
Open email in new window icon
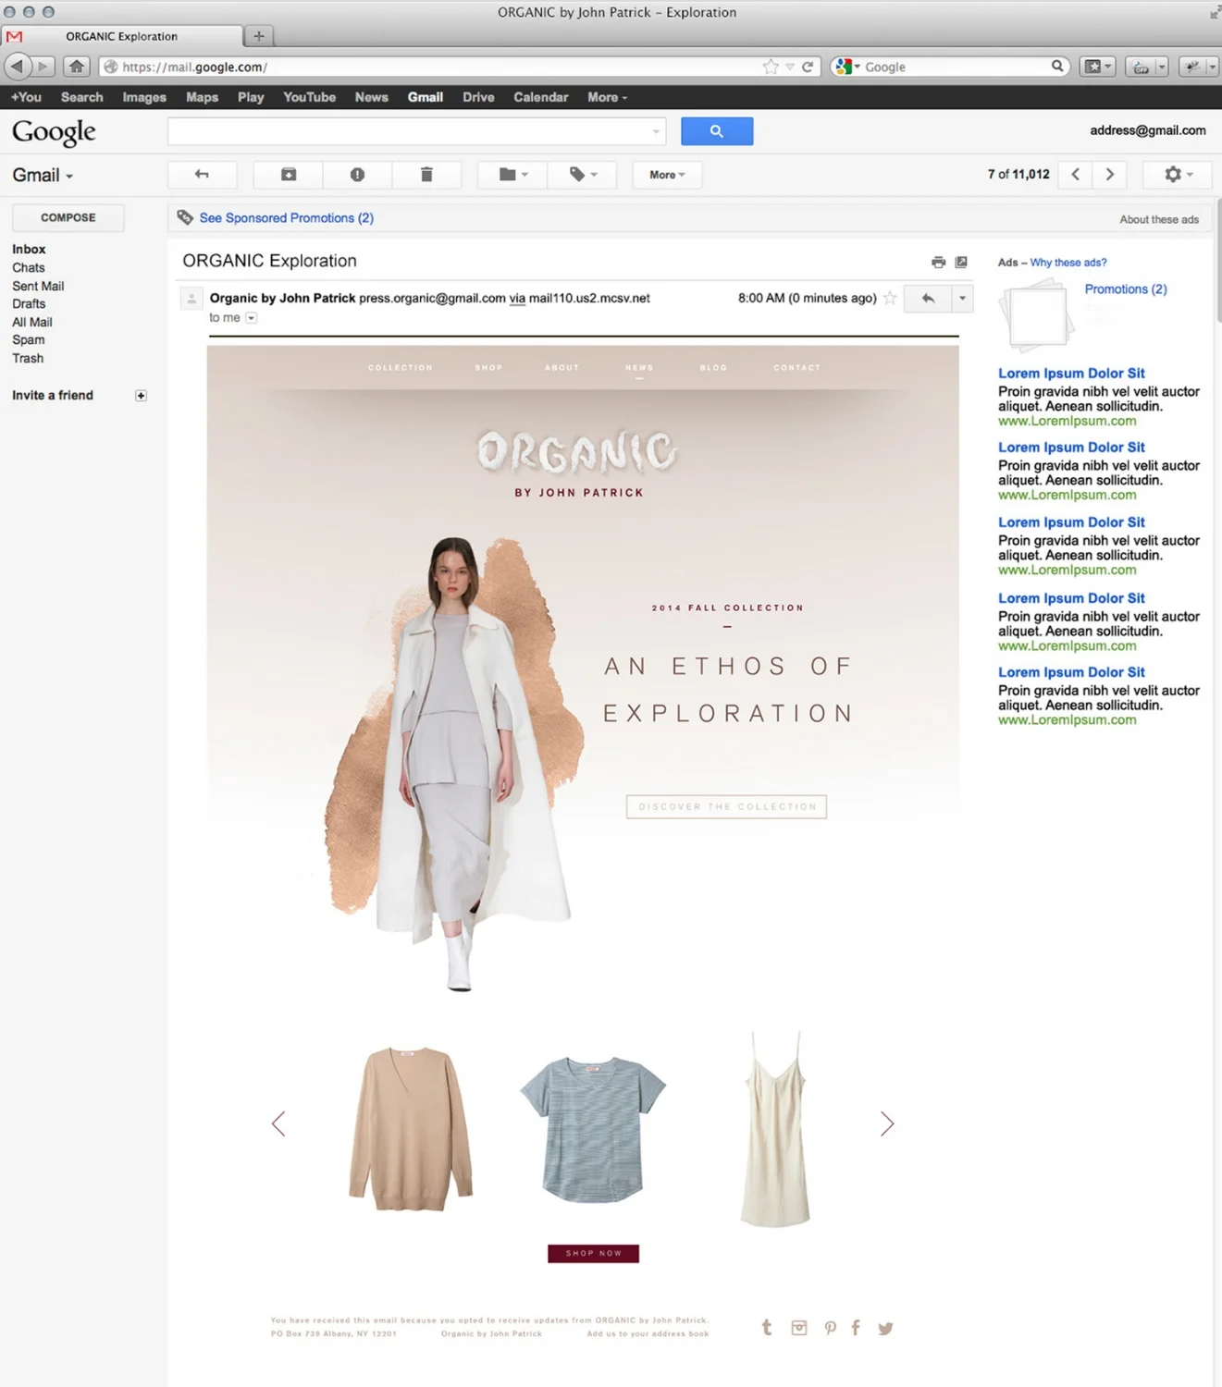(961, 263)
